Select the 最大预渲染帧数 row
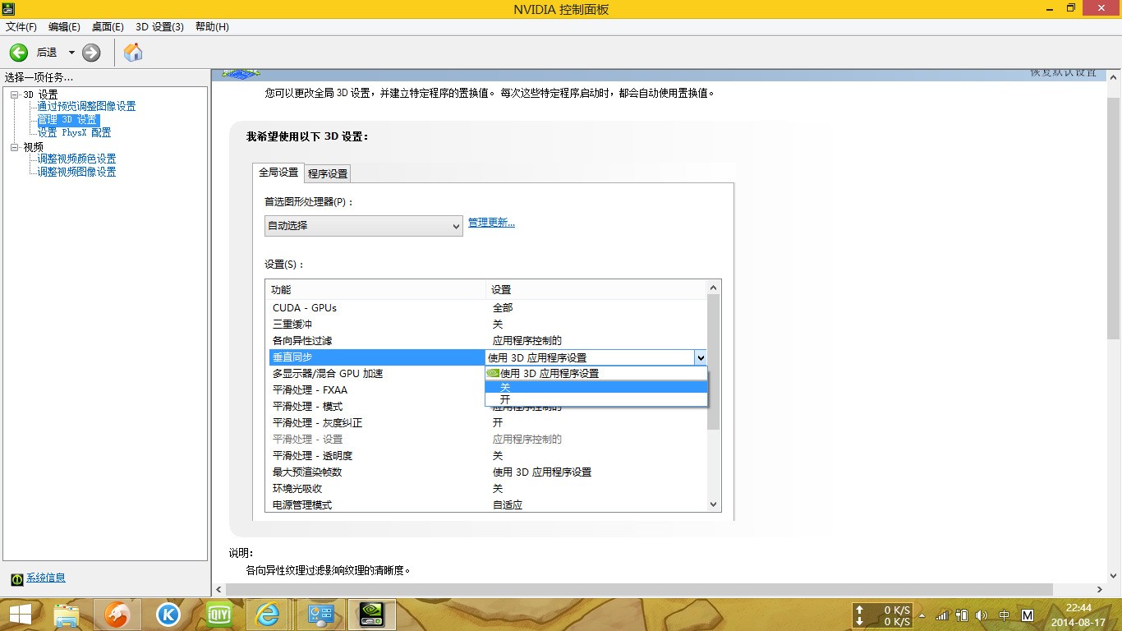This screenshot has width=1122, height=631. (486, 472)
